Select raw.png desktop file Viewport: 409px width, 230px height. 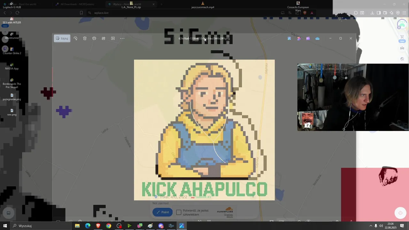click(12, 112)
